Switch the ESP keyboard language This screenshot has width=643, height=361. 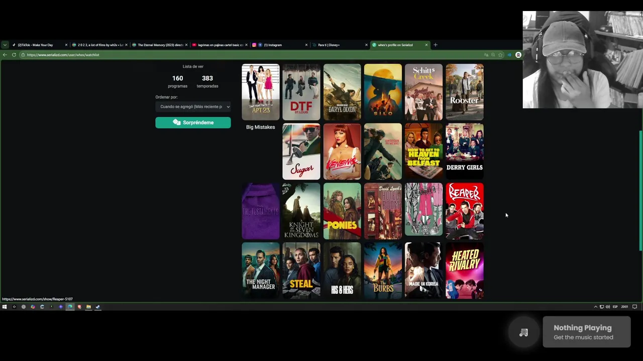tap(615, 307)
